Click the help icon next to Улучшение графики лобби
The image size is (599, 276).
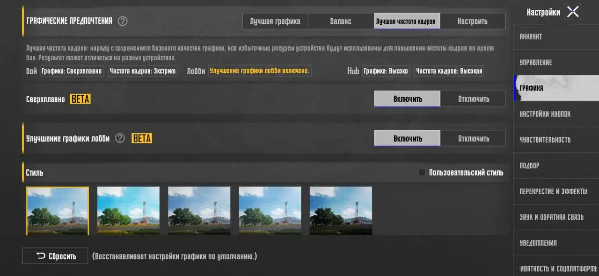pos(120,138)
